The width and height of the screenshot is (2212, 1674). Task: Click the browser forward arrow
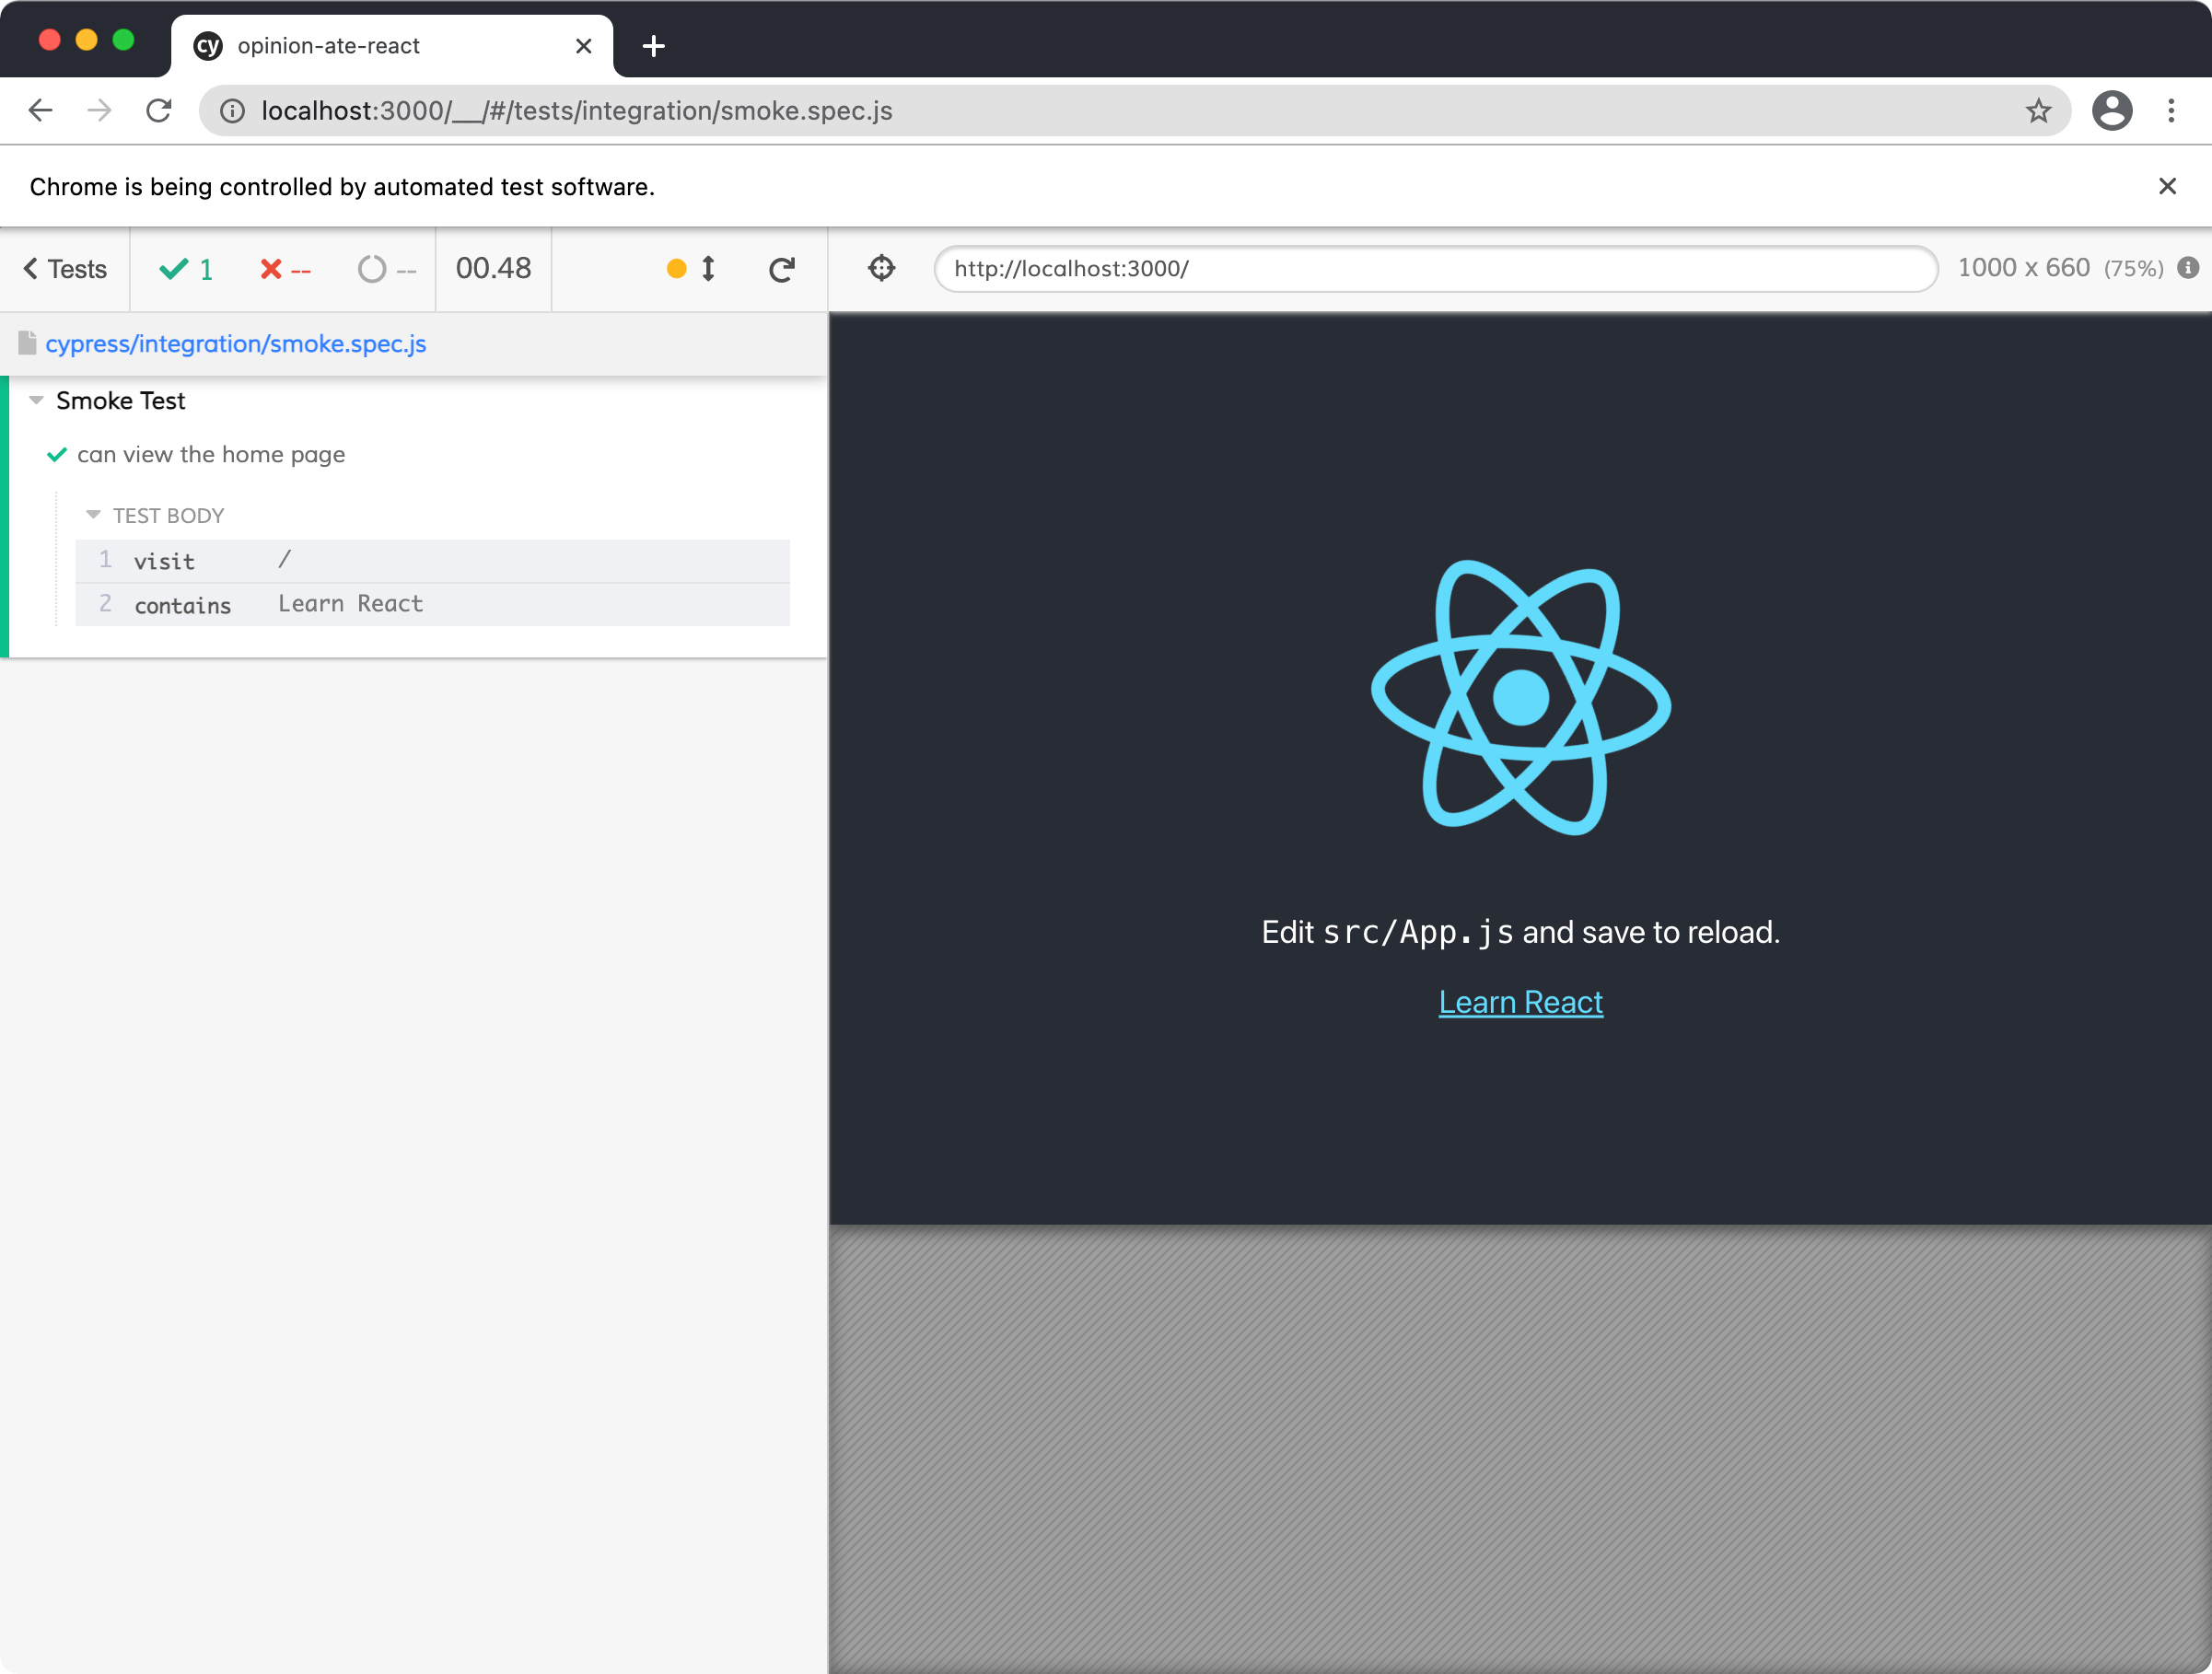[x=99, y=111]
